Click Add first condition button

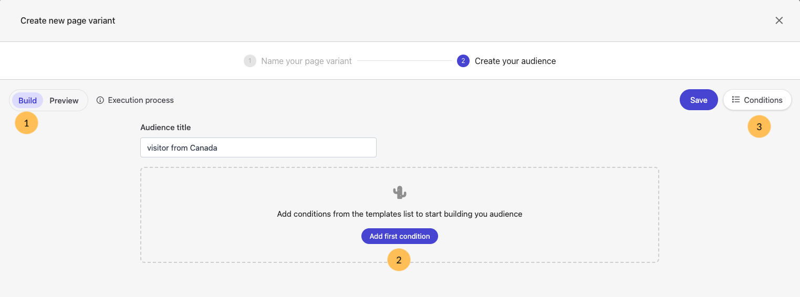[x=400, y=236]
